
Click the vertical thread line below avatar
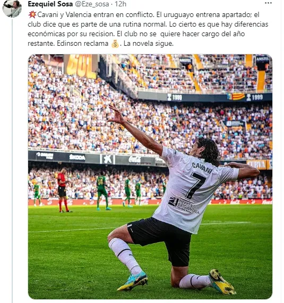point(12,160)
